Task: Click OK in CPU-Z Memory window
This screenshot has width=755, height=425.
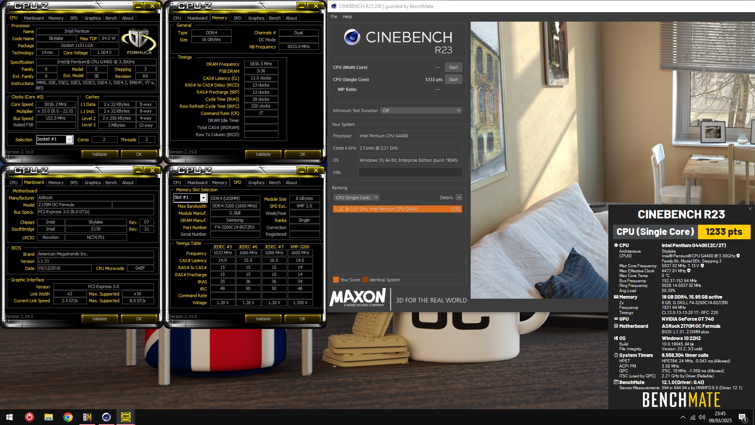Action: [x=302, y=154]
